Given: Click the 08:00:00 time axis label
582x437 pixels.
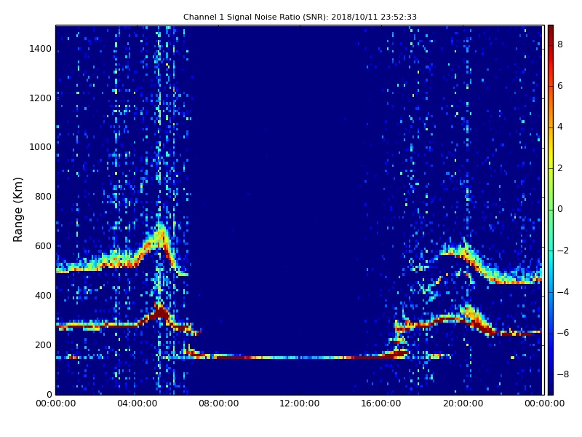Looking at the screenshot, I should [x=219, y=403].
